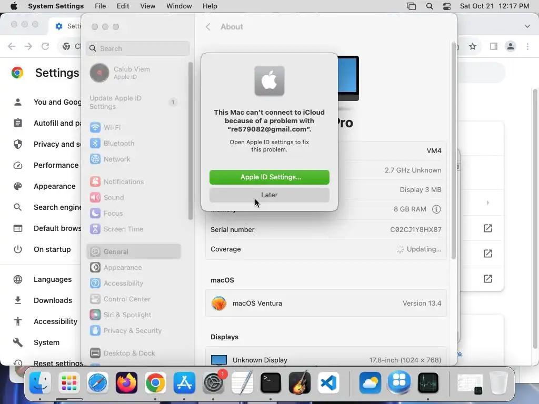
Task: Open the Apple menu
Action: click(14, 6)
